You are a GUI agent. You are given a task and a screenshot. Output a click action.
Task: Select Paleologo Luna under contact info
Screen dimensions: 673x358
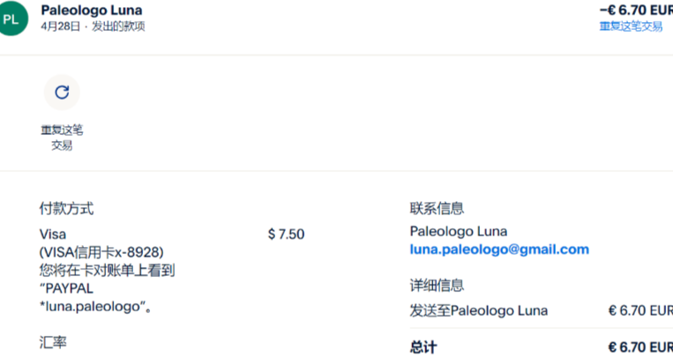(459, 232)
